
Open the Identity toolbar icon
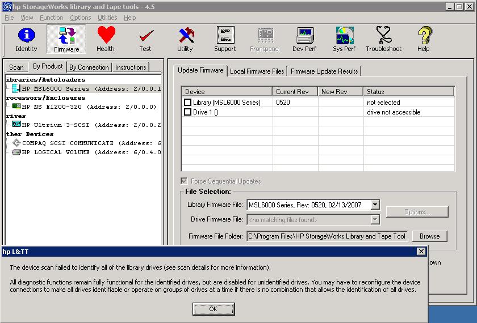click(x=26, y=39)
